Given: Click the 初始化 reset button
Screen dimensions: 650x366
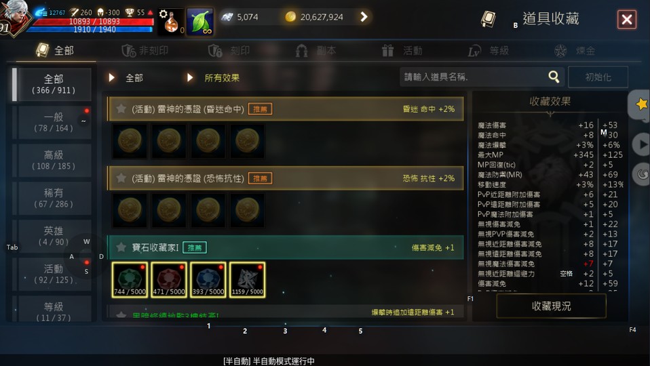Looking at the screenshot, I should coord(598,77).
